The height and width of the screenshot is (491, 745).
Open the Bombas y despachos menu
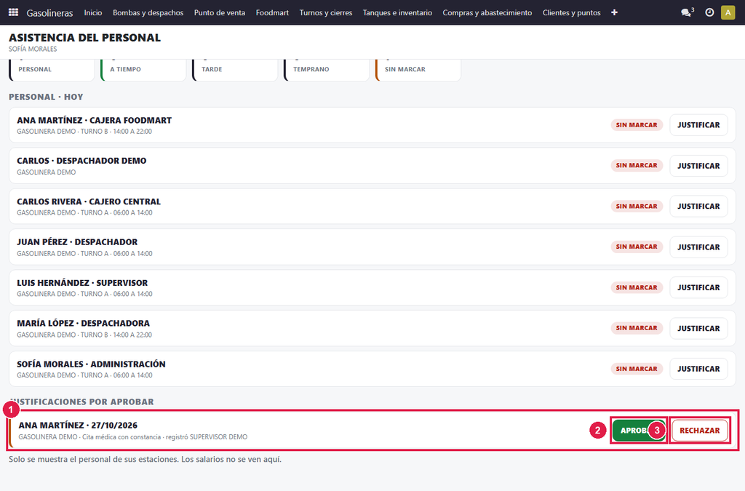(148, 13)
